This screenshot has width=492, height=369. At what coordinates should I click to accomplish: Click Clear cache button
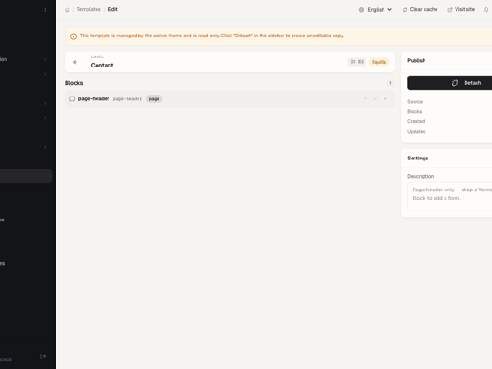420,9
